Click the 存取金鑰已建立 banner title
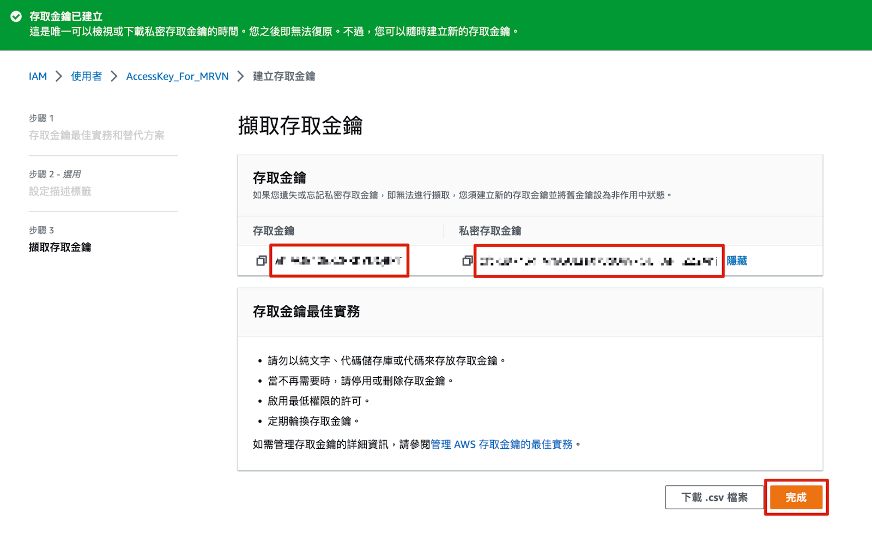This screenshot has height=554, width=872. click(x=66, y=16)
